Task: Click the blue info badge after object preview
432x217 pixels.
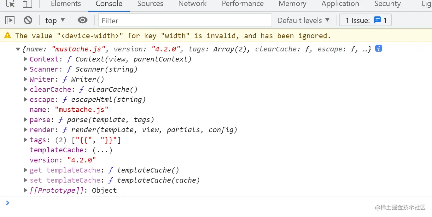Action: tap(379, 49)
